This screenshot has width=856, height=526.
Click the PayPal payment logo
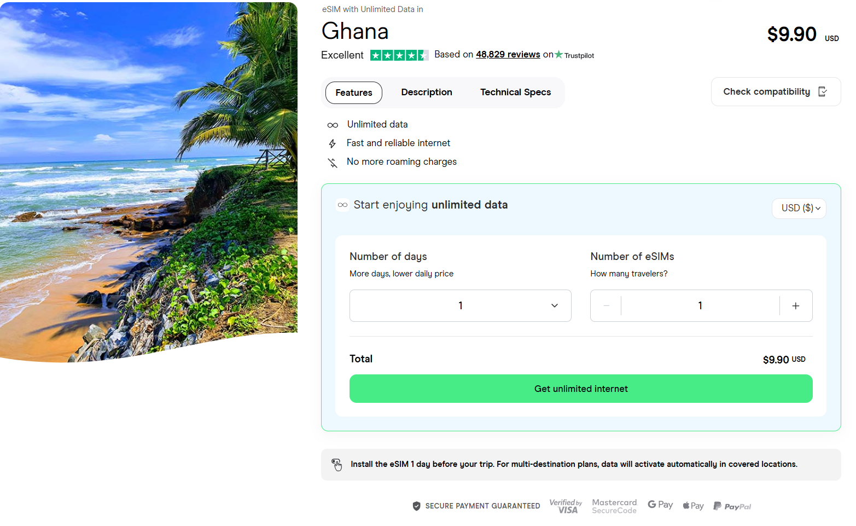pyautogui.click(x=732, y=506)
